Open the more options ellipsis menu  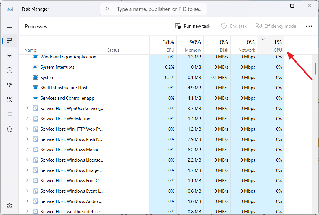pyautogui.click(x=309, y=26)
